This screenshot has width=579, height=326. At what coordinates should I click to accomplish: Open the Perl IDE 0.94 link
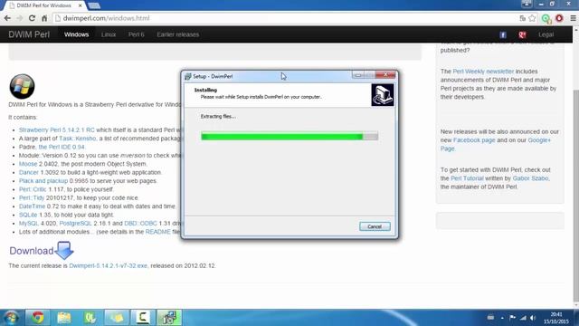tap(62, 147)
